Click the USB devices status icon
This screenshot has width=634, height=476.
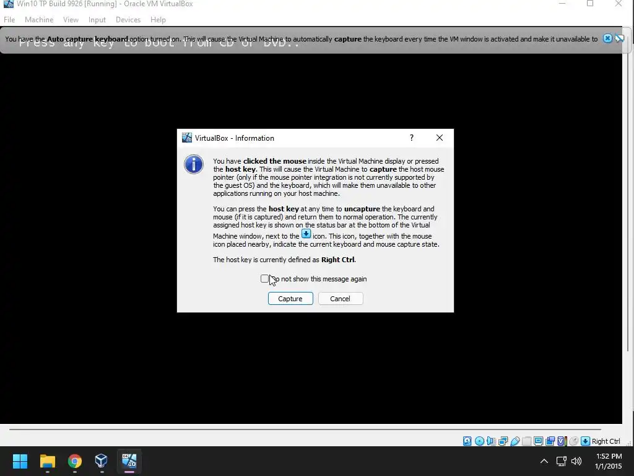pos(515,441)
